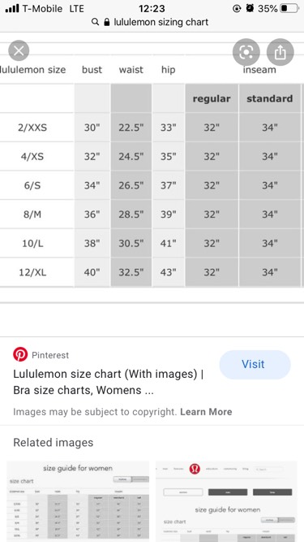The image size is (304, 542).
Task: Tap the search magnifier icon in address bar
Action: coord(95,22)
